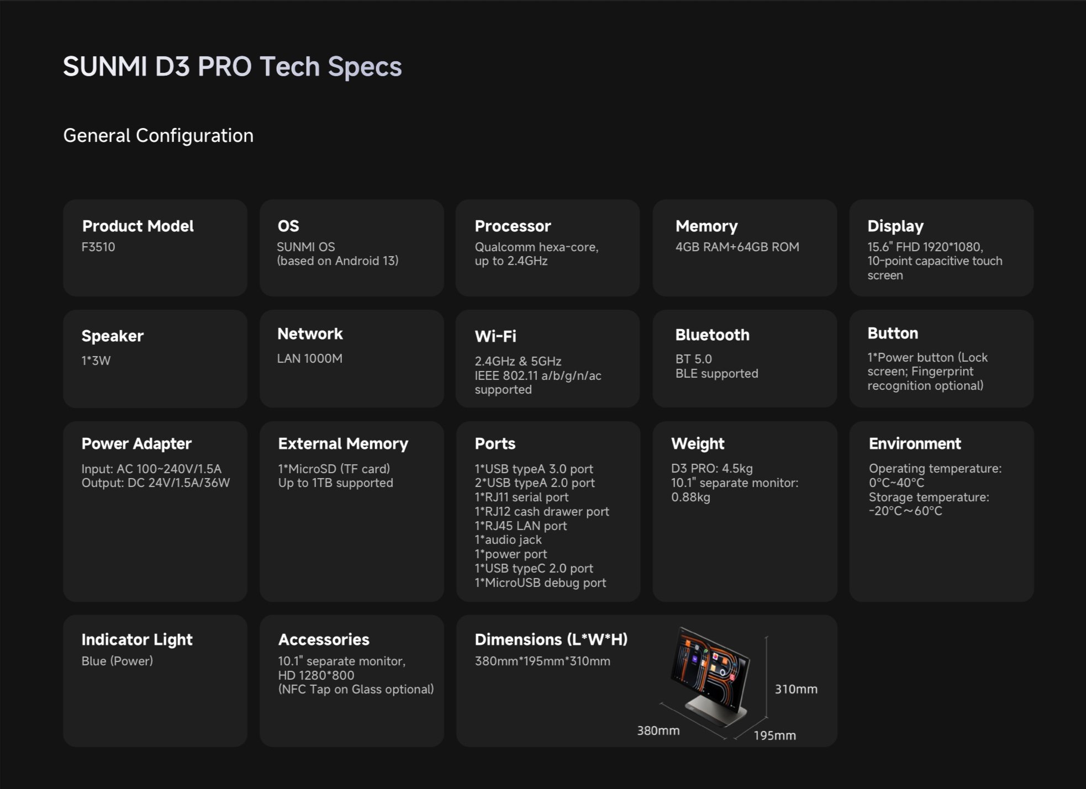Select the Button card heading
Screen dimensions: 1086x789
(893, 333)
